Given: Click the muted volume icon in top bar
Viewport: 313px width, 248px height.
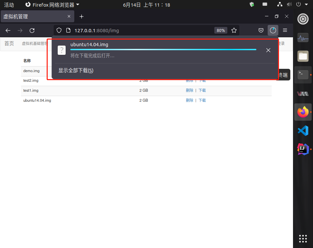Looking at the screenshot, I should (x=289, y=4).
